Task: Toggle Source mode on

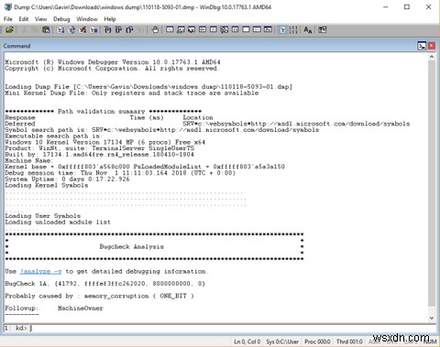Action: 282,29
